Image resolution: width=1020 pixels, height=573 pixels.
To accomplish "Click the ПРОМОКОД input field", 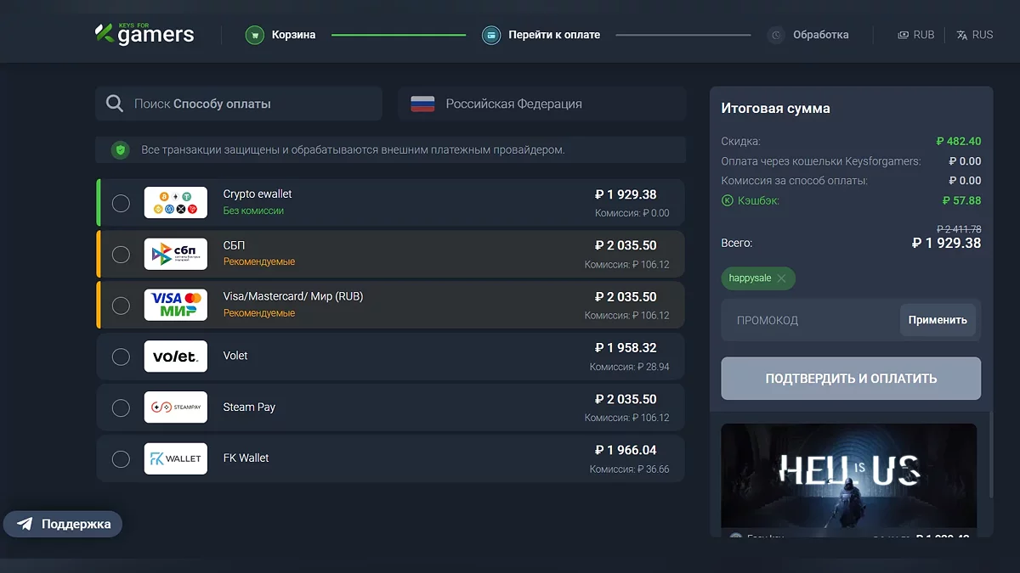I will pos(807,320).
